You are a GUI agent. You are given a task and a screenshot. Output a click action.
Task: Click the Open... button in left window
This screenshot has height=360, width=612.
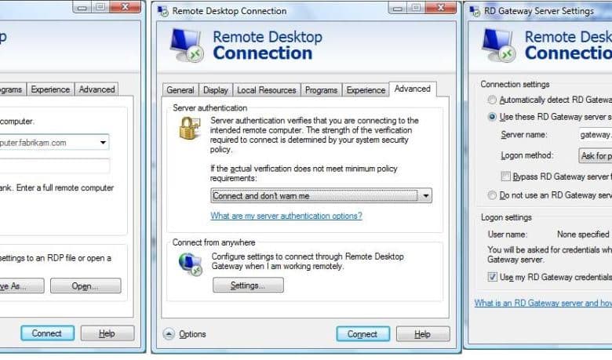click(86, 286)
